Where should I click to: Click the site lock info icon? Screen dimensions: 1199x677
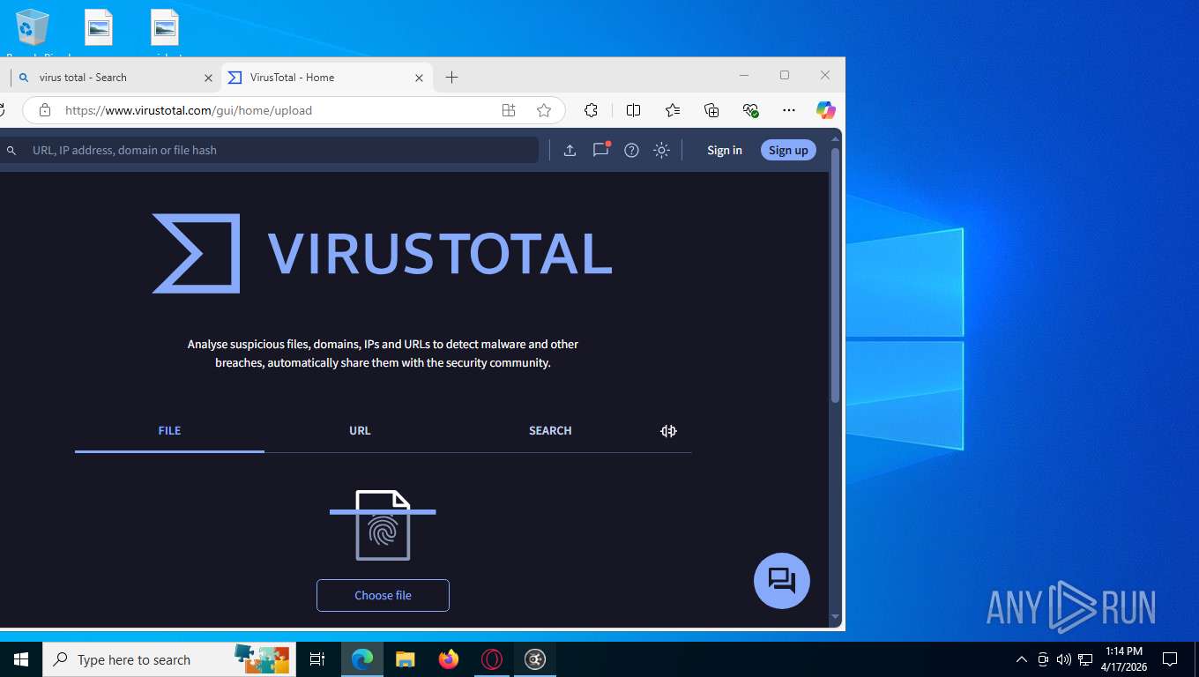(45, 110)
